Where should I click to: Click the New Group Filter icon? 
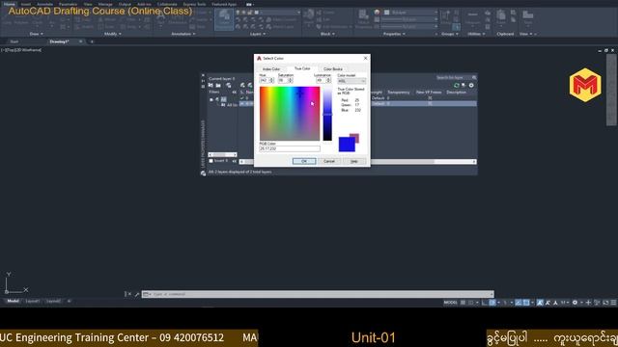pos(218,85)
